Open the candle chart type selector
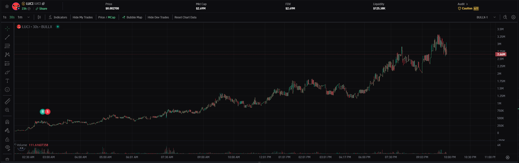Image resolution: width=519 pixels, height=163 pixels. click(39, 17)
